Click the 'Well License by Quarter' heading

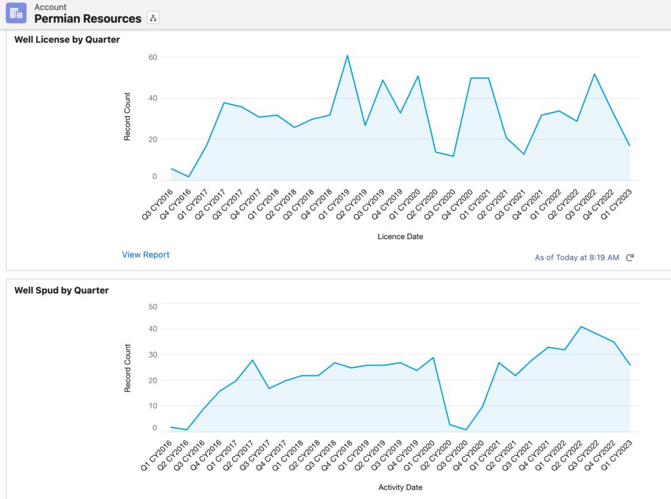click(x=67, y=39)
